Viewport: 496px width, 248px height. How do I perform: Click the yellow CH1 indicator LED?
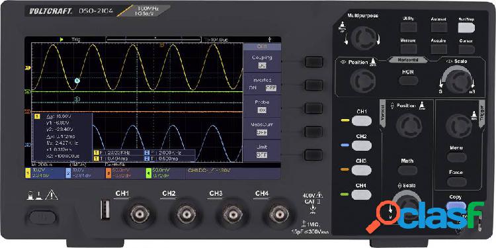click(345, 120)
